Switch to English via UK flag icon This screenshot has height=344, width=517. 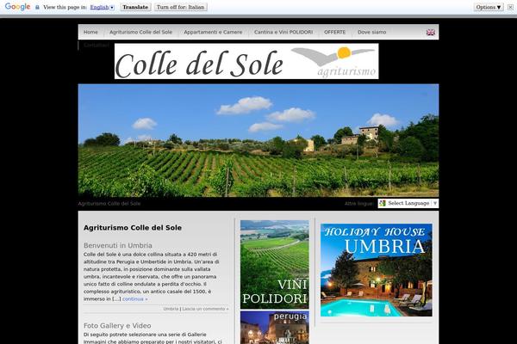[x=430, y=33]
